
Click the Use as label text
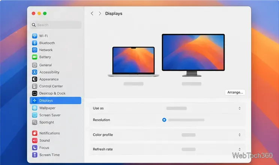pos(98,108)
